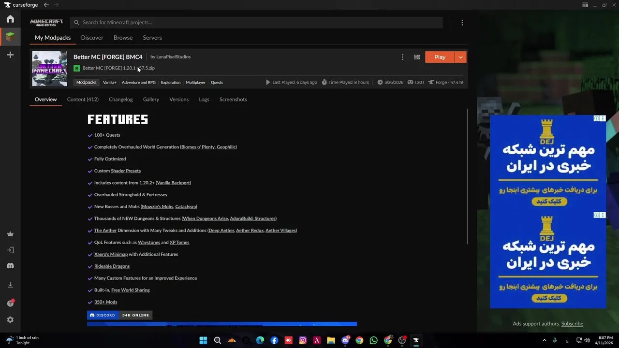Open the Logs tab
This screenshot has width=619, height=348.
click(x=204, y=99)
